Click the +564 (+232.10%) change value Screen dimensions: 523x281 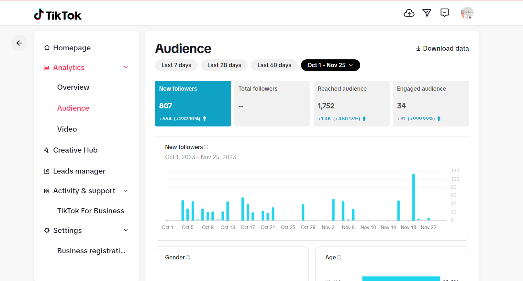[x=183, y=119]
